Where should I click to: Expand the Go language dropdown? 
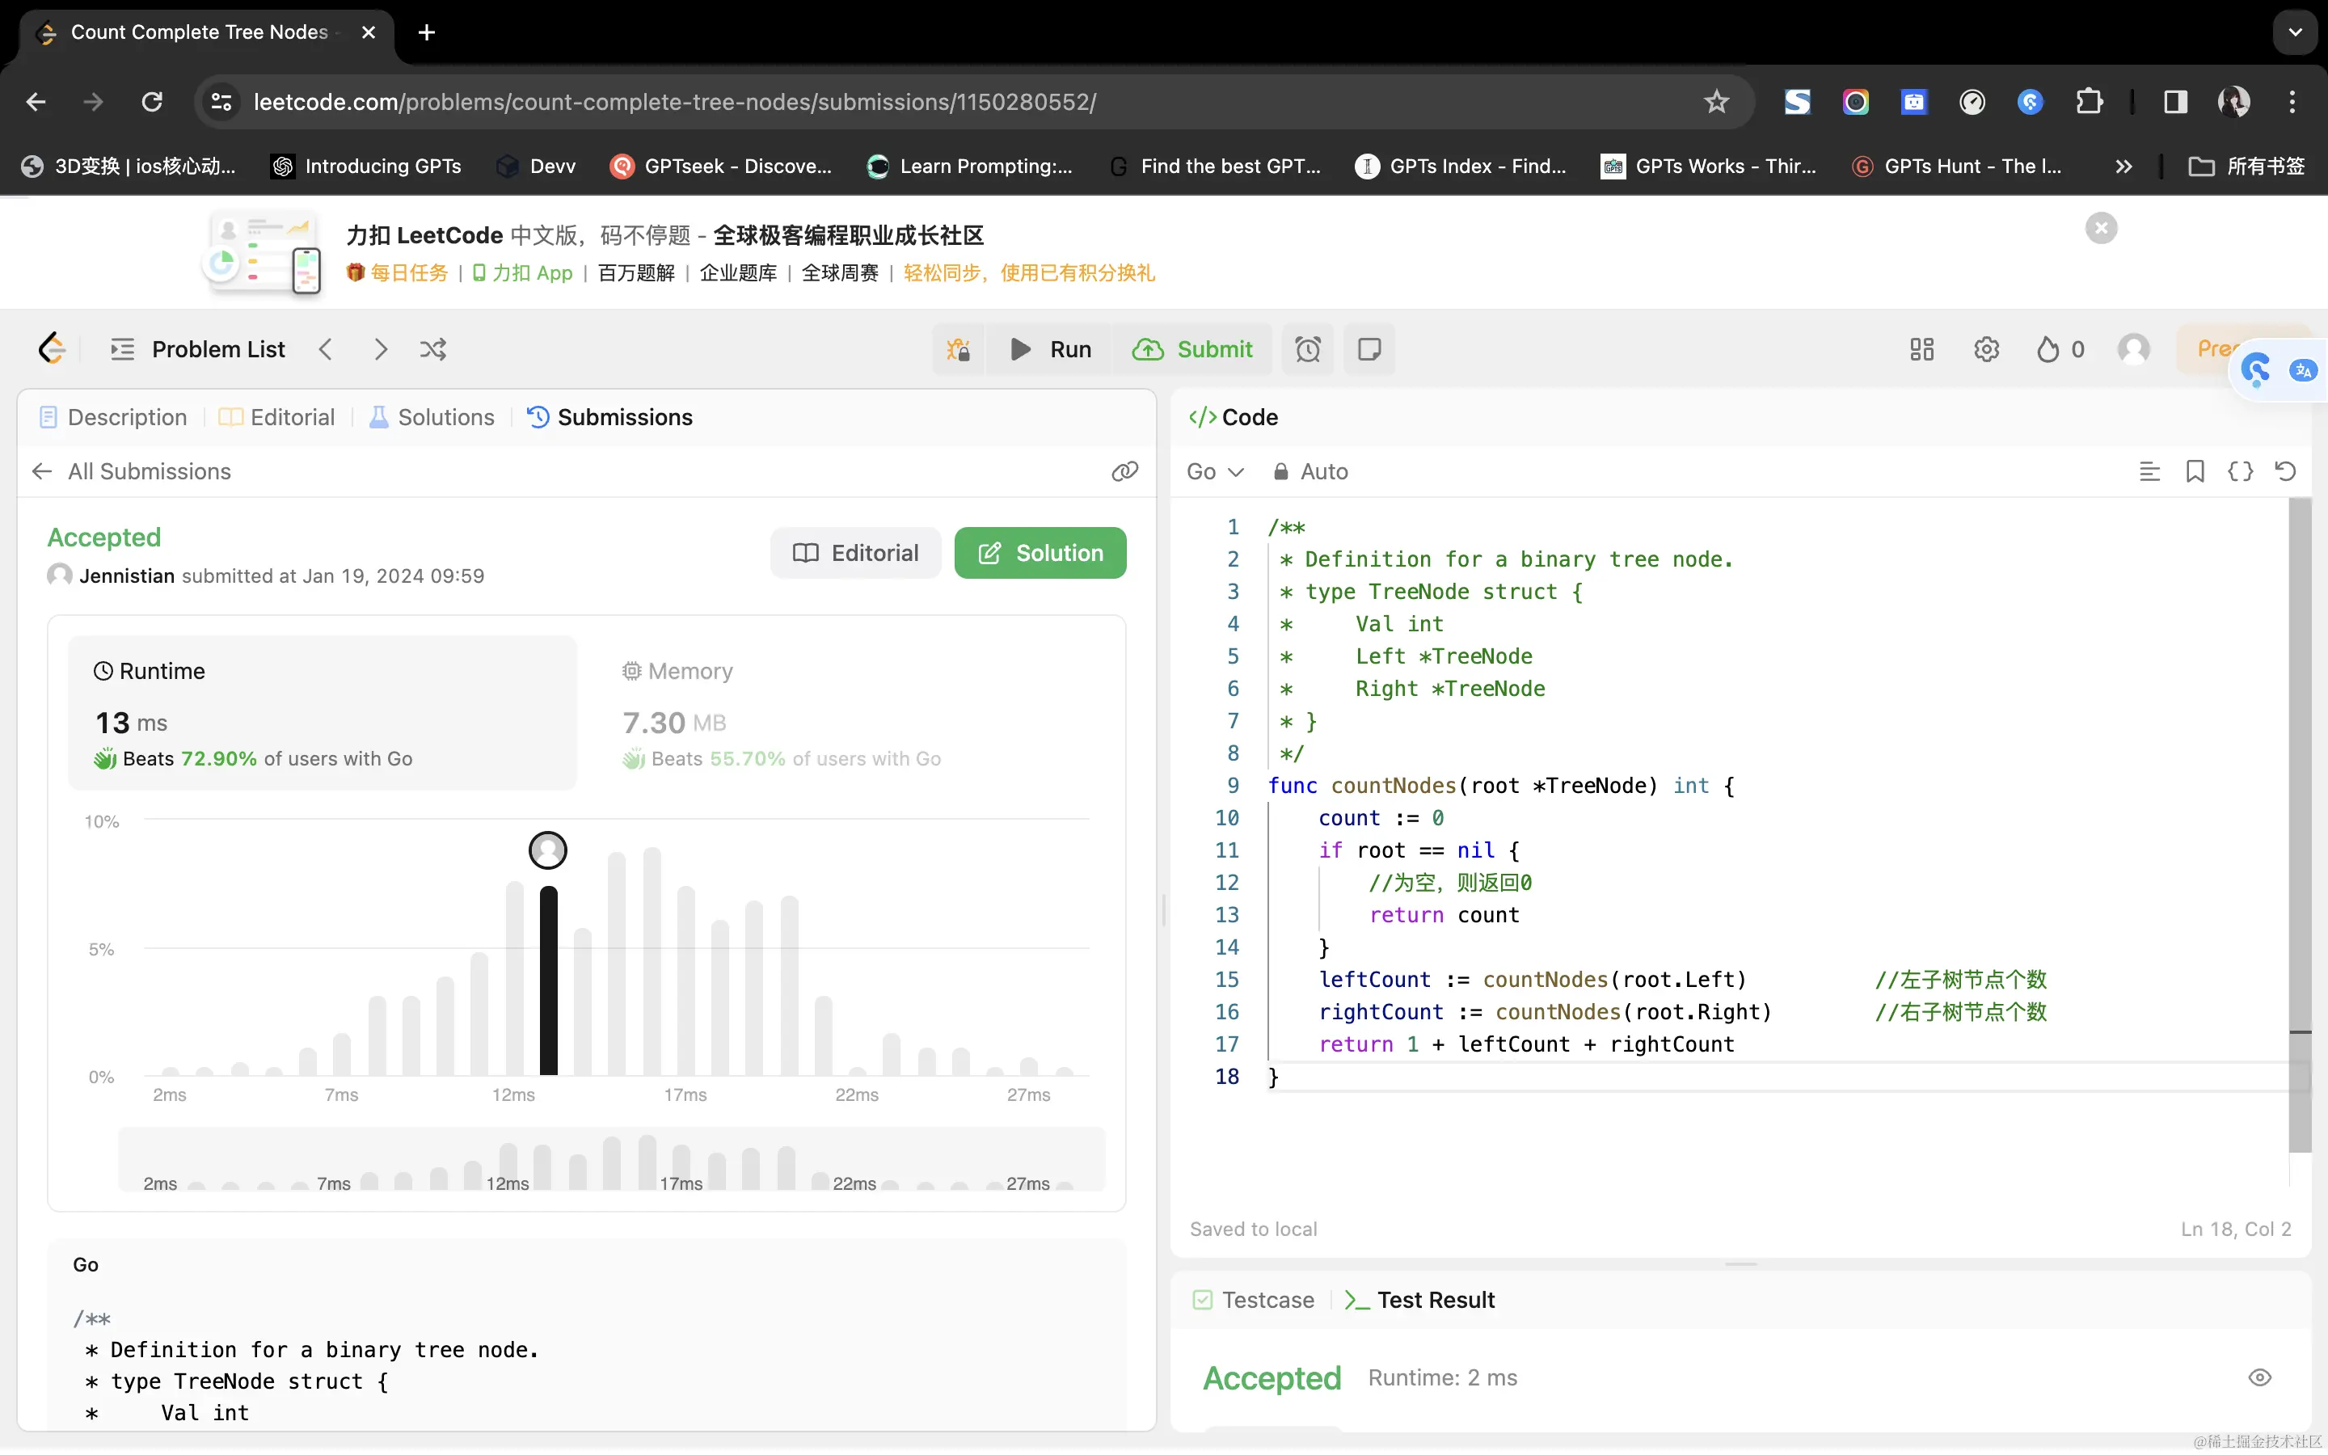tap(1215, 471)
